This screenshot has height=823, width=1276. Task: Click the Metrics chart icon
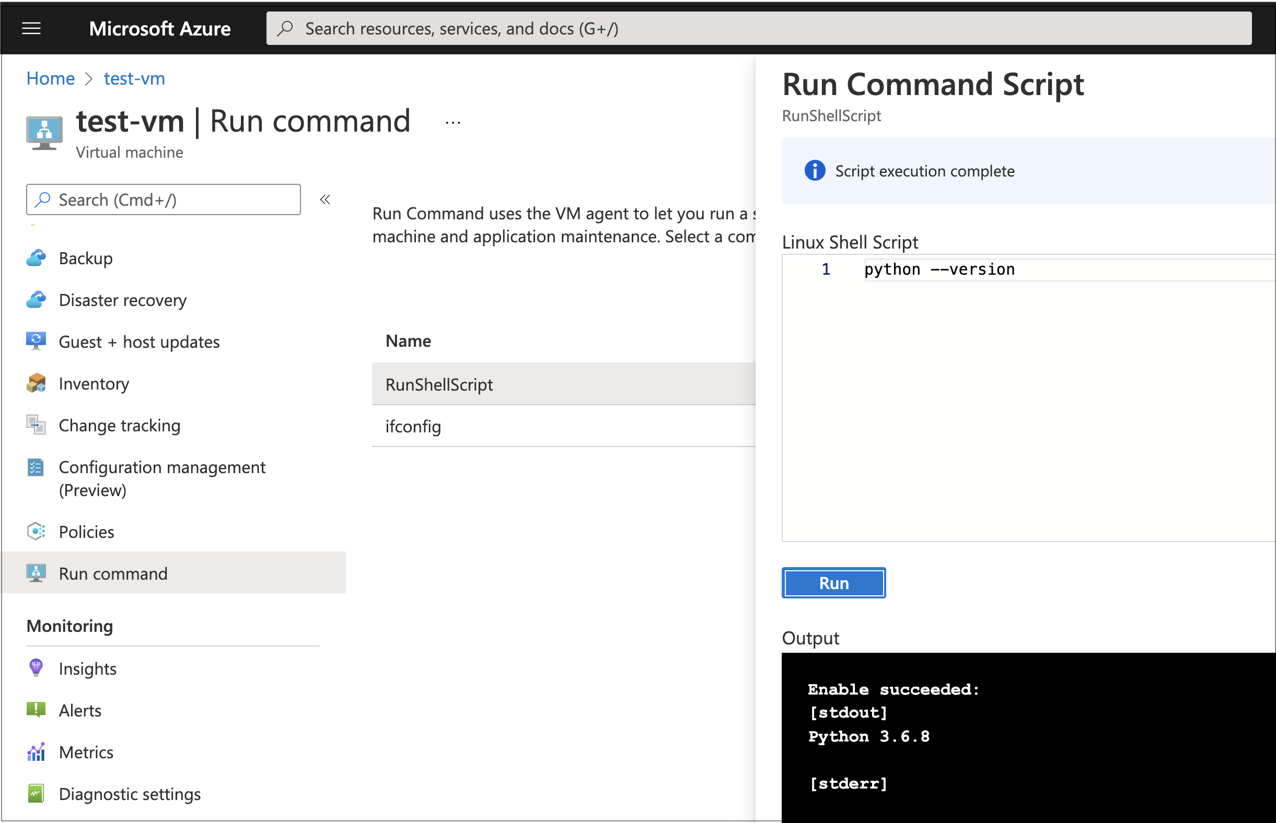(x=36, y=752)
